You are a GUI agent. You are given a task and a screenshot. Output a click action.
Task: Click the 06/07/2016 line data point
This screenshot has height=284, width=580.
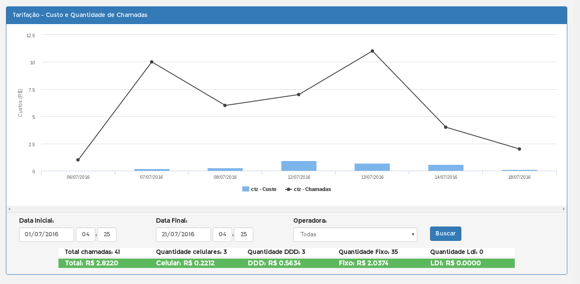click(78, 160)
